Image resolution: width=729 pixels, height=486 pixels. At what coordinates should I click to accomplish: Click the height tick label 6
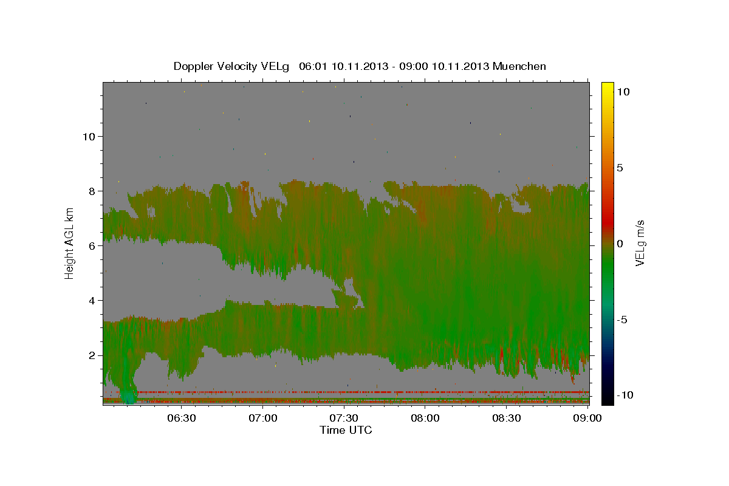point(91,245)
